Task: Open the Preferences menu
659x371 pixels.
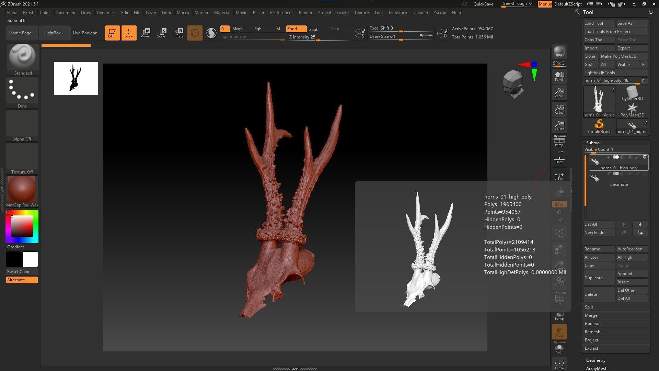Action: click(x=281, y=13)
